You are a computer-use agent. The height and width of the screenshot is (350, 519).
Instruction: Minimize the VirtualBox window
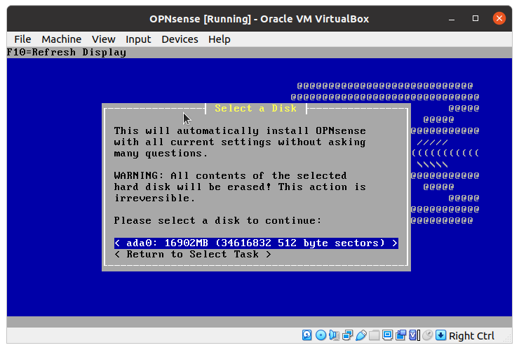[x=452, y=18]
